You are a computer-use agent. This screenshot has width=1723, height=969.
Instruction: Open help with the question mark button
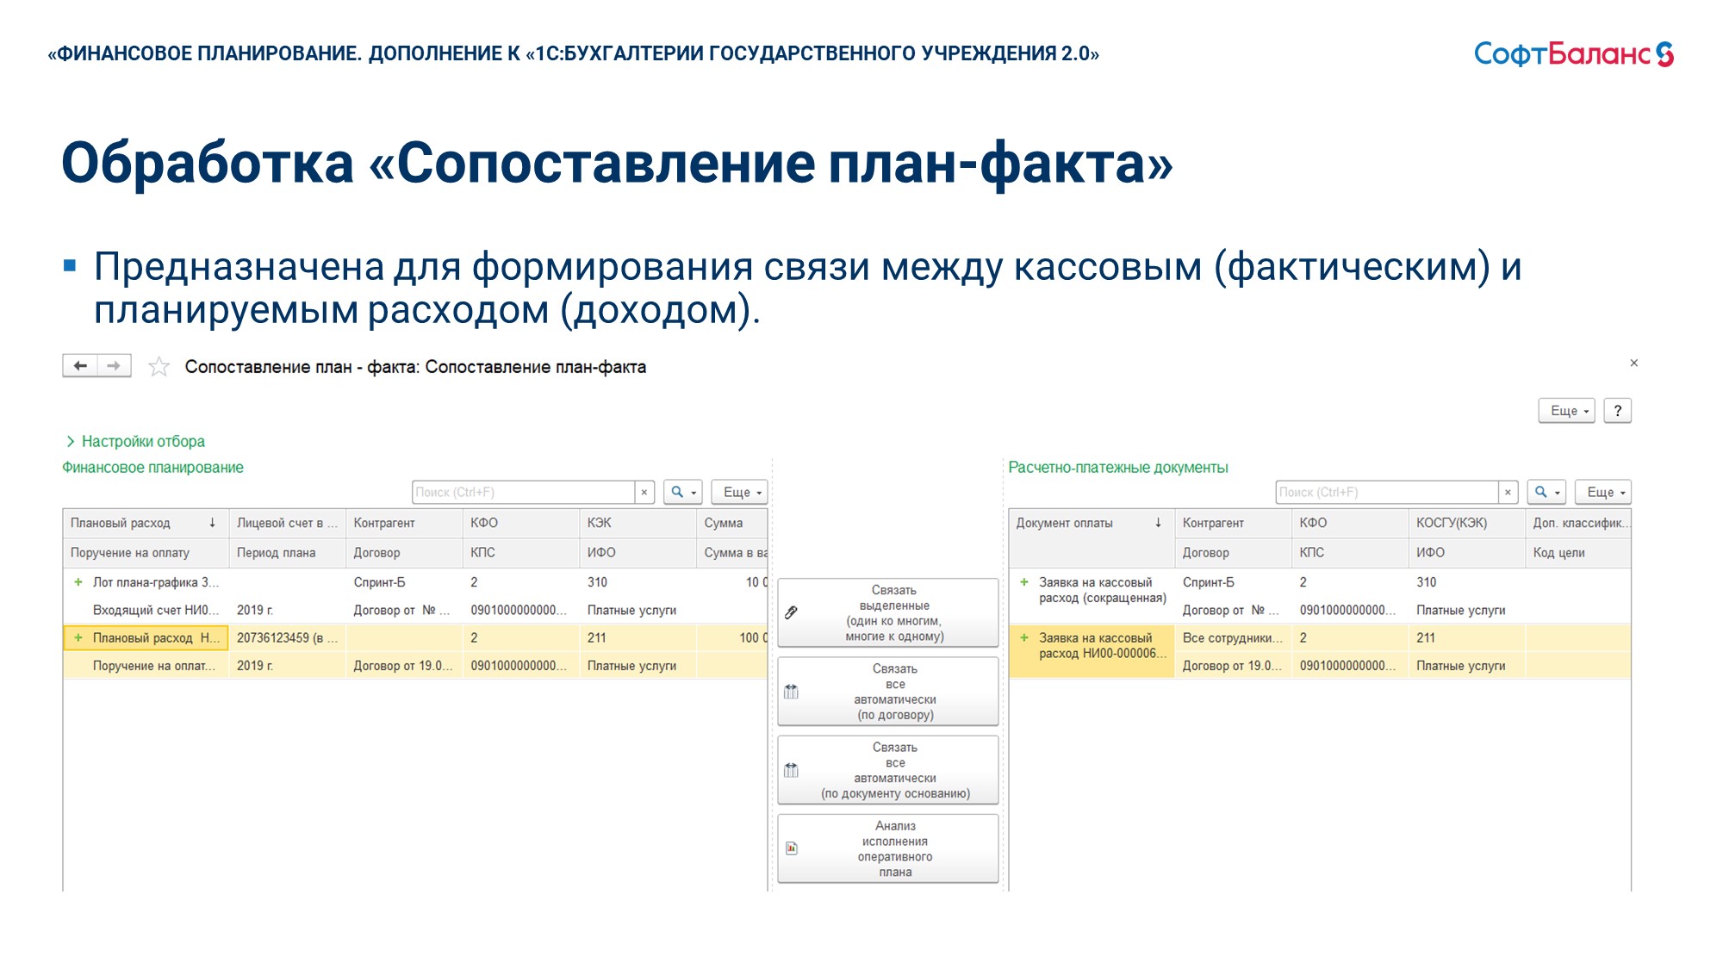point(1617,411)
